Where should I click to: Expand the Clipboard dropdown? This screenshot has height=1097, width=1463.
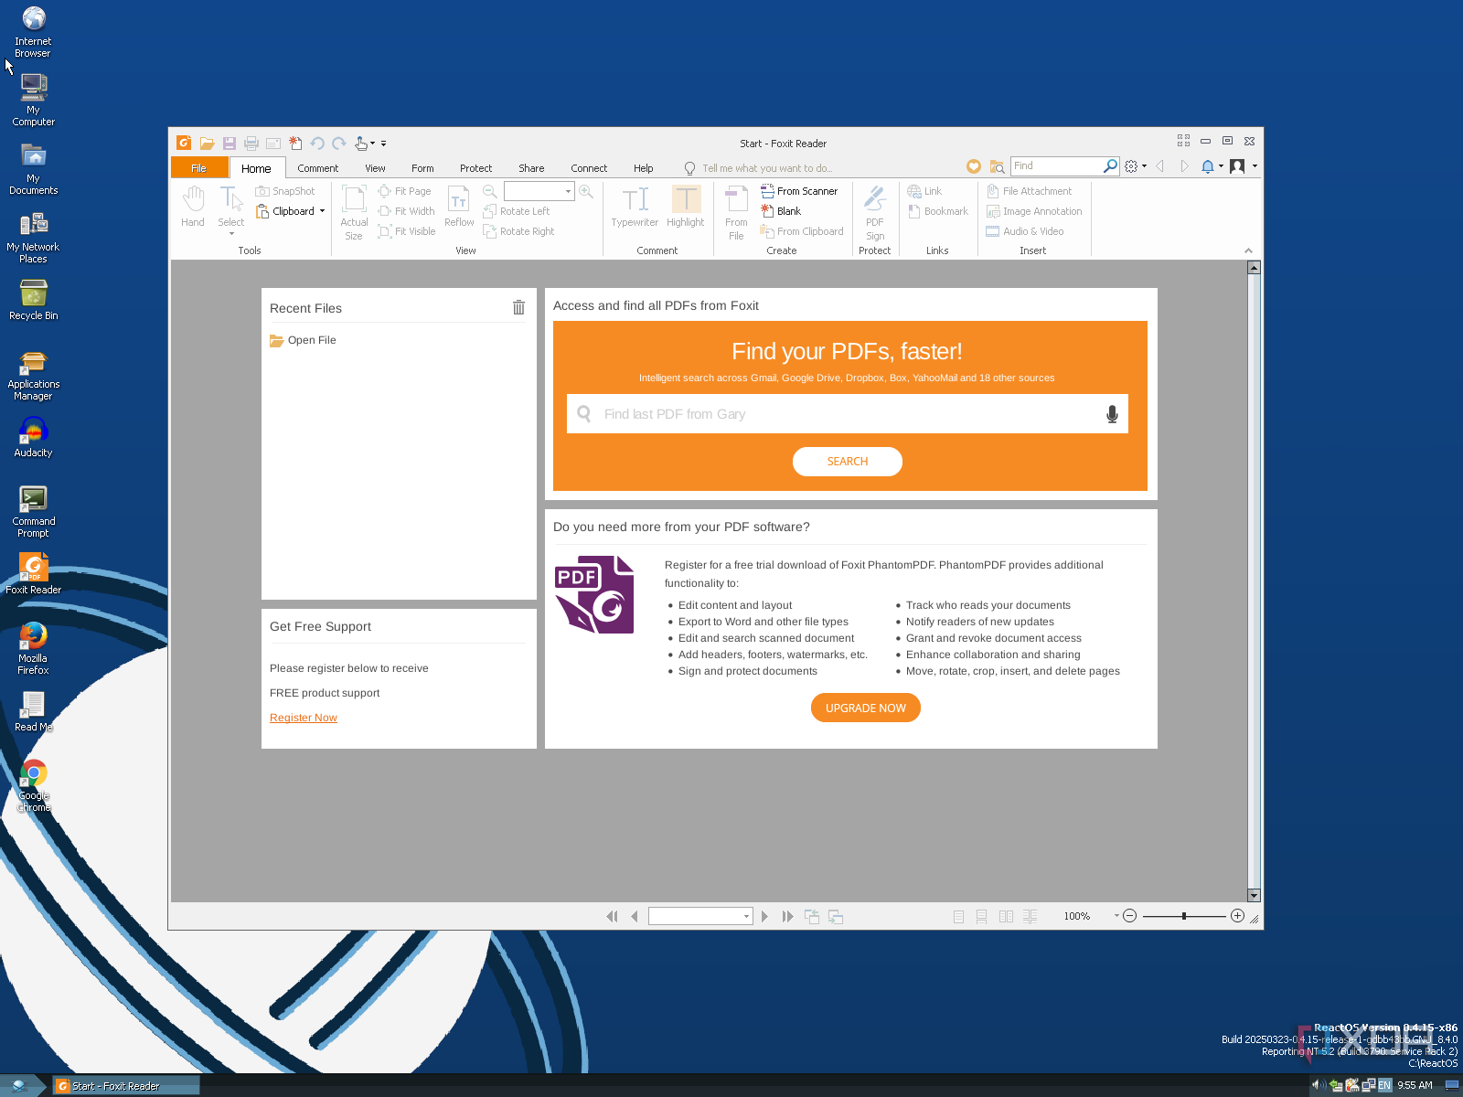[x=322, y=211]
